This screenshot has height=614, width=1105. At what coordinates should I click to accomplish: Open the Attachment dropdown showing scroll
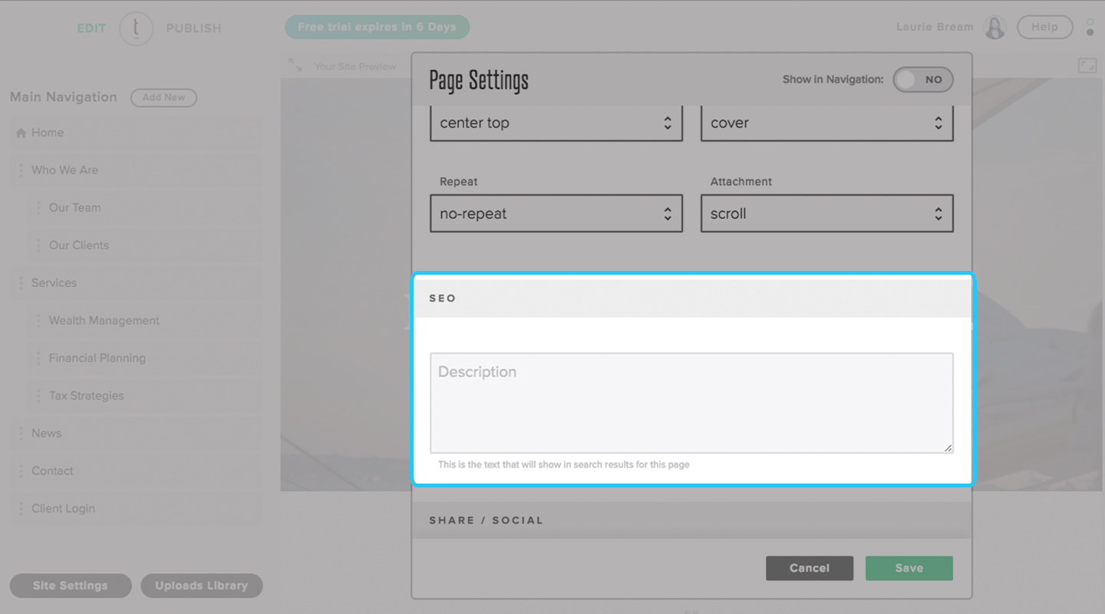[x=826, y=213]
